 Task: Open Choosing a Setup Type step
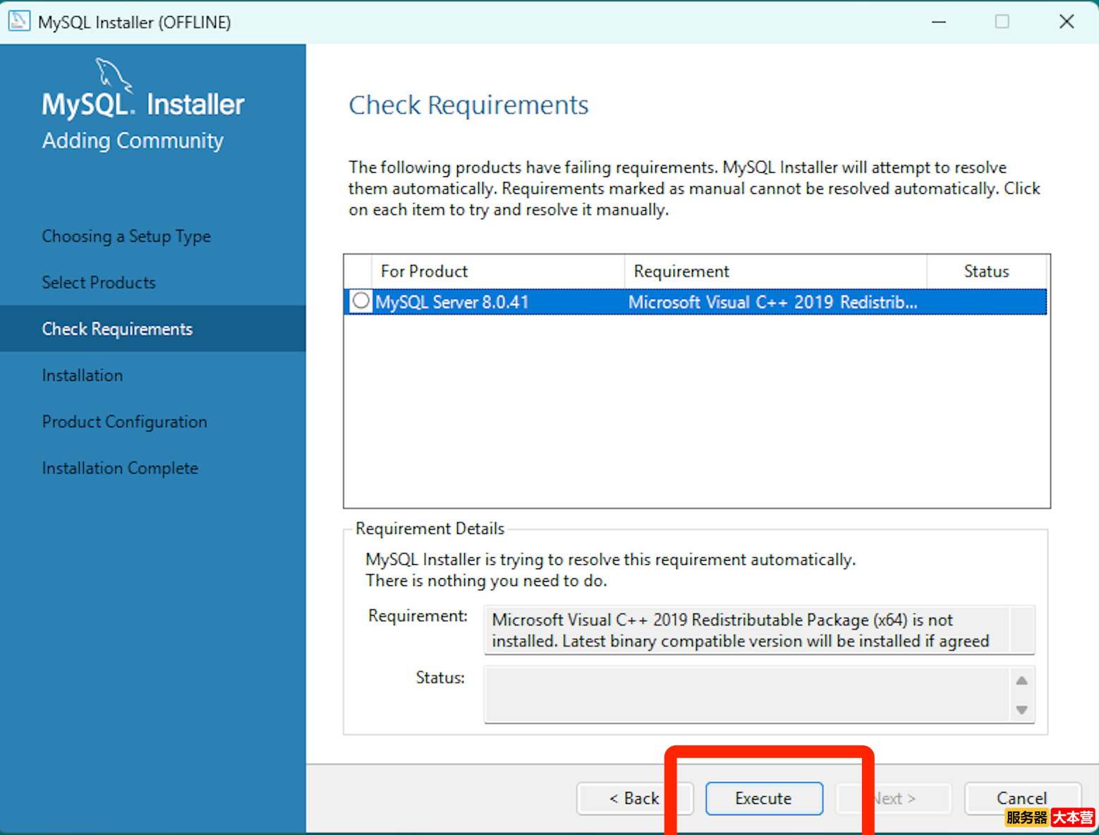point(126,236)
